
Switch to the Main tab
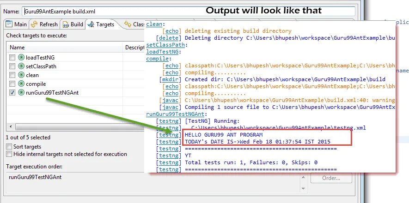17,24
